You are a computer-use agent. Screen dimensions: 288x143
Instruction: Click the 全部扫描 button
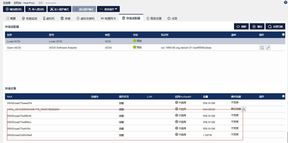point(275,26)
